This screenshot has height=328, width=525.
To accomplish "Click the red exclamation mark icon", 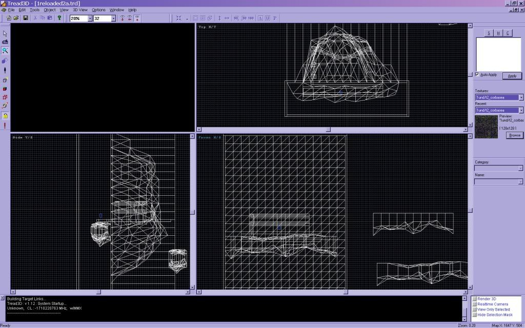I will (5, 126).
